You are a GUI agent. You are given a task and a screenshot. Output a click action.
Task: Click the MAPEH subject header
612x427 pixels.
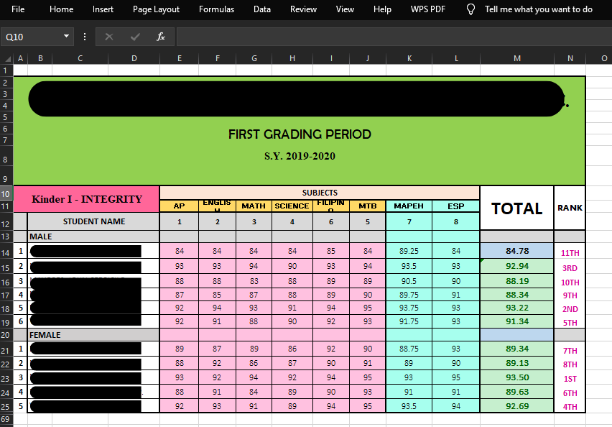[409, 206]
